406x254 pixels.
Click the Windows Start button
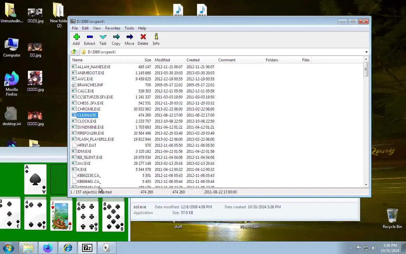click(x=9, y=248)
